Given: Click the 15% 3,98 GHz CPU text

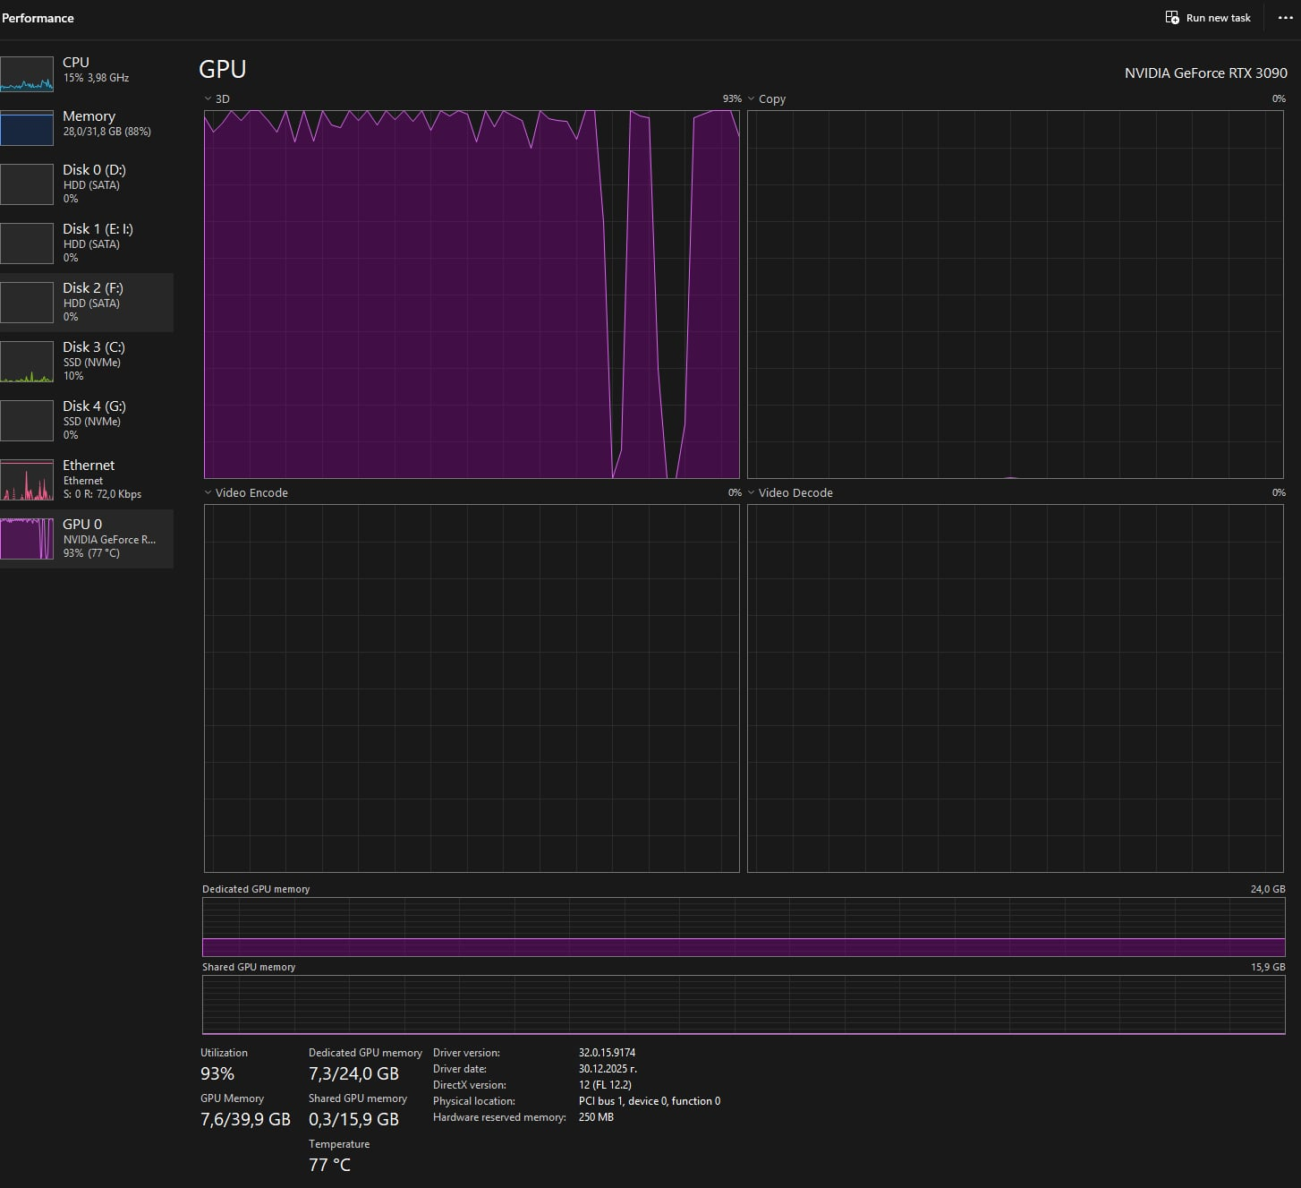Looking at the screenshot, I should point(96,78).
